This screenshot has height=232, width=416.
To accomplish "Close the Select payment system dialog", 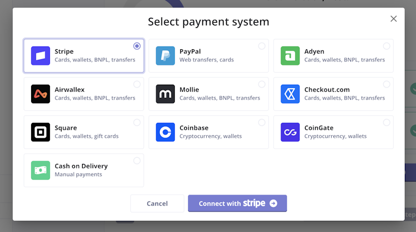I will click(x=393, y=19).
